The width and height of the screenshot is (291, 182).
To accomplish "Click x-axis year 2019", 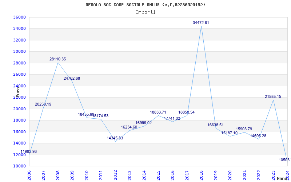I will (x=216, y=175).
